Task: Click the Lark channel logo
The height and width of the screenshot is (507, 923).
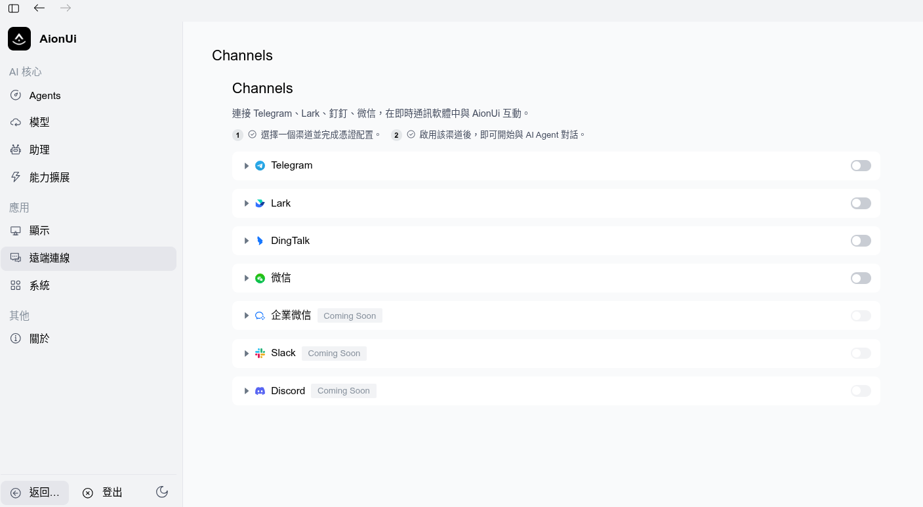Action: (x=260, y=203)
